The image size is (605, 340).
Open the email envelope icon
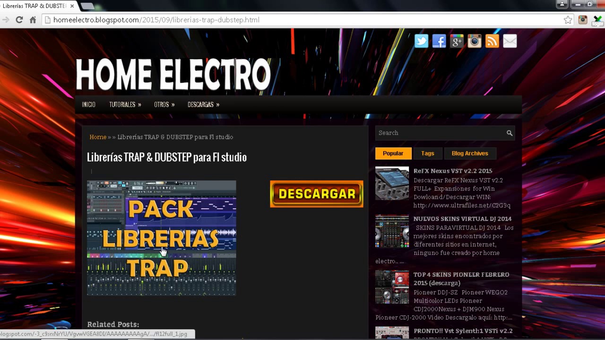click(510, 41)
